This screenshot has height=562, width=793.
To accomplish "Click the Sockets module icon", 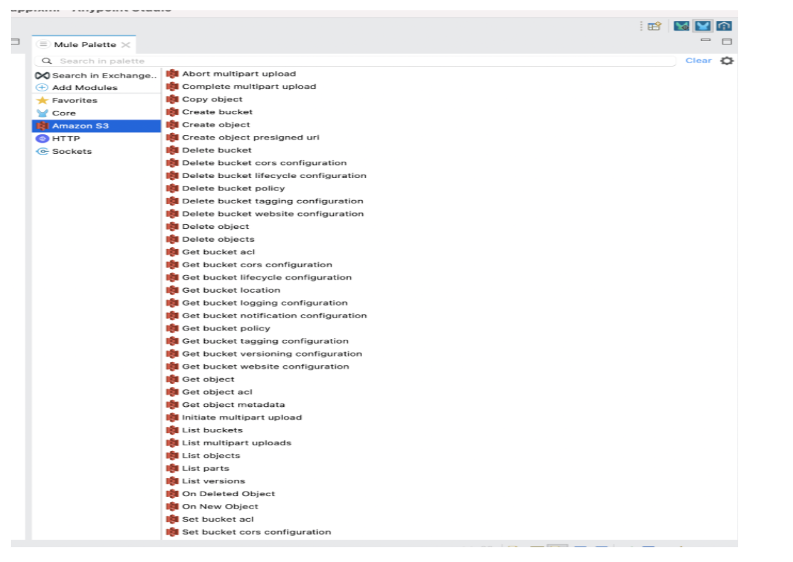I will tap(42, 151).
